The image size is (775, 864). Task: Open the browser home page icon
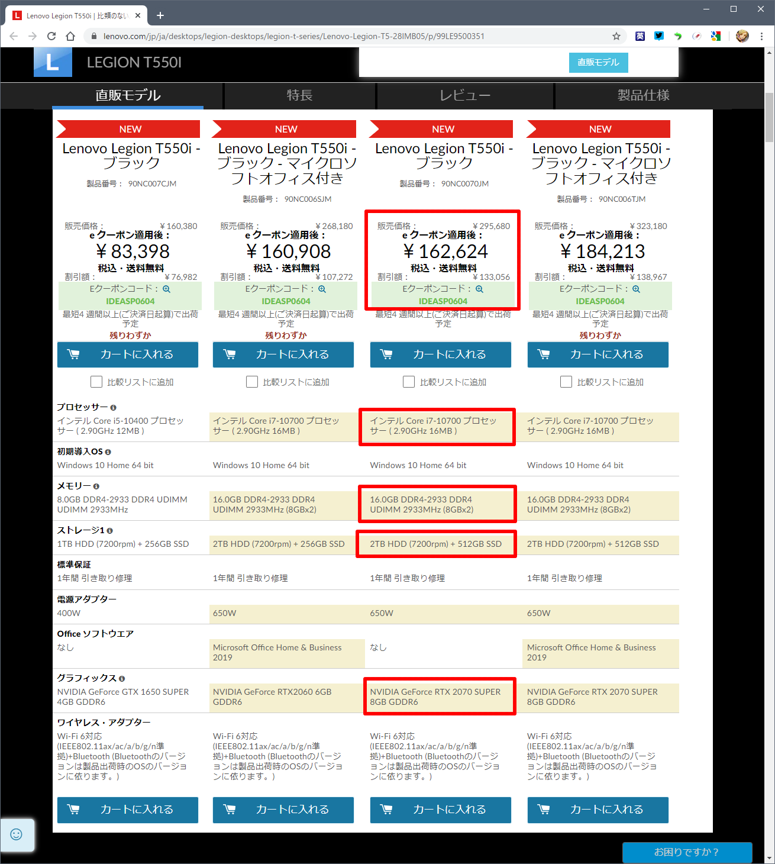70,36
